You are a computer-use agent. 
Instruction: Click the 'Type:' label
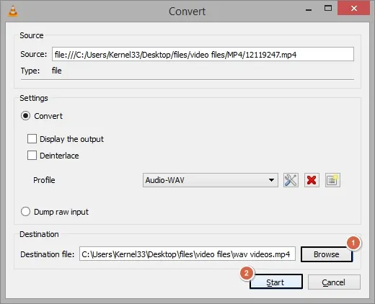click(x=30, y=71)
